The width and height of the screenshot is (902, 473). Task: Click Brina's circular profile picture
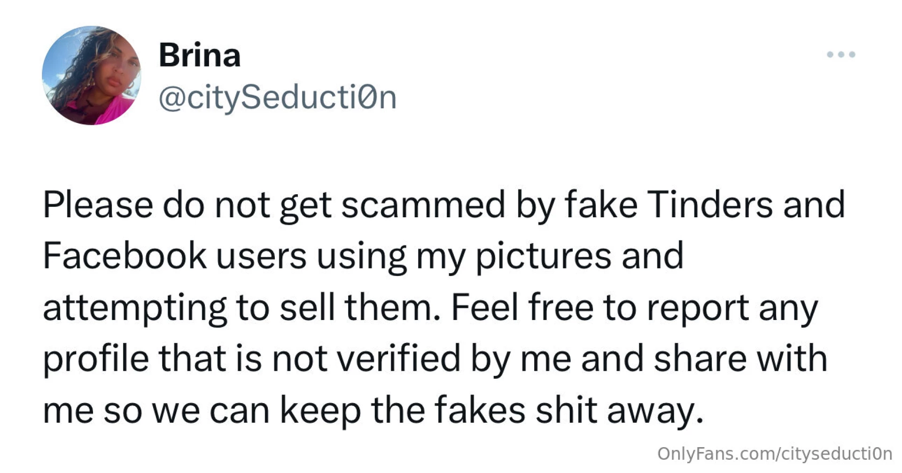point(92,76)
